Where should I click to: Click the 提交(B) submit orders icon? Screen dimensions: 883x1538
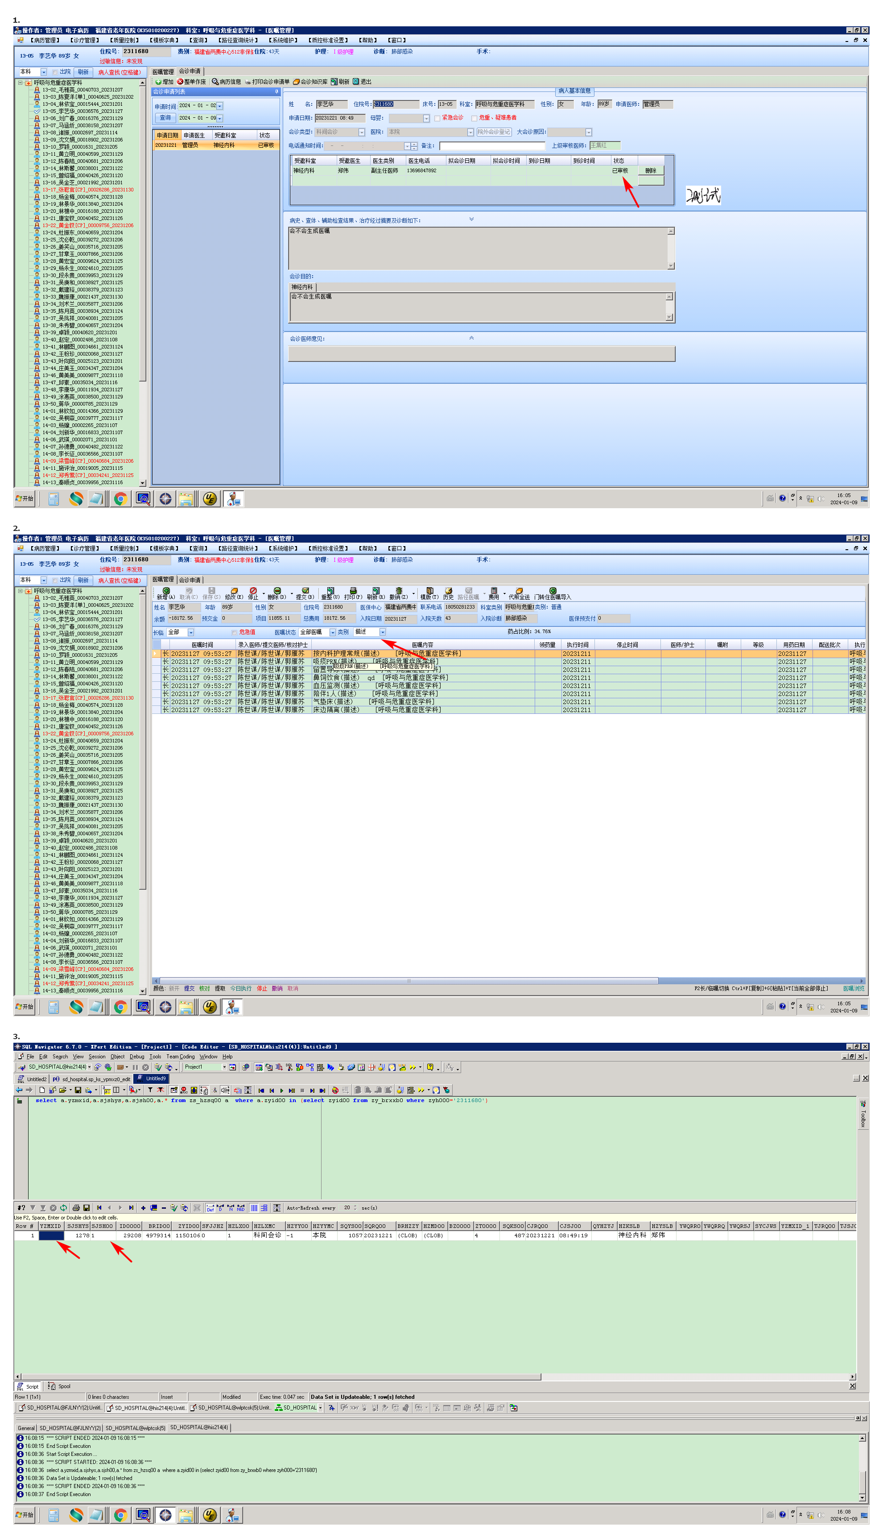[x=305, y=591]
